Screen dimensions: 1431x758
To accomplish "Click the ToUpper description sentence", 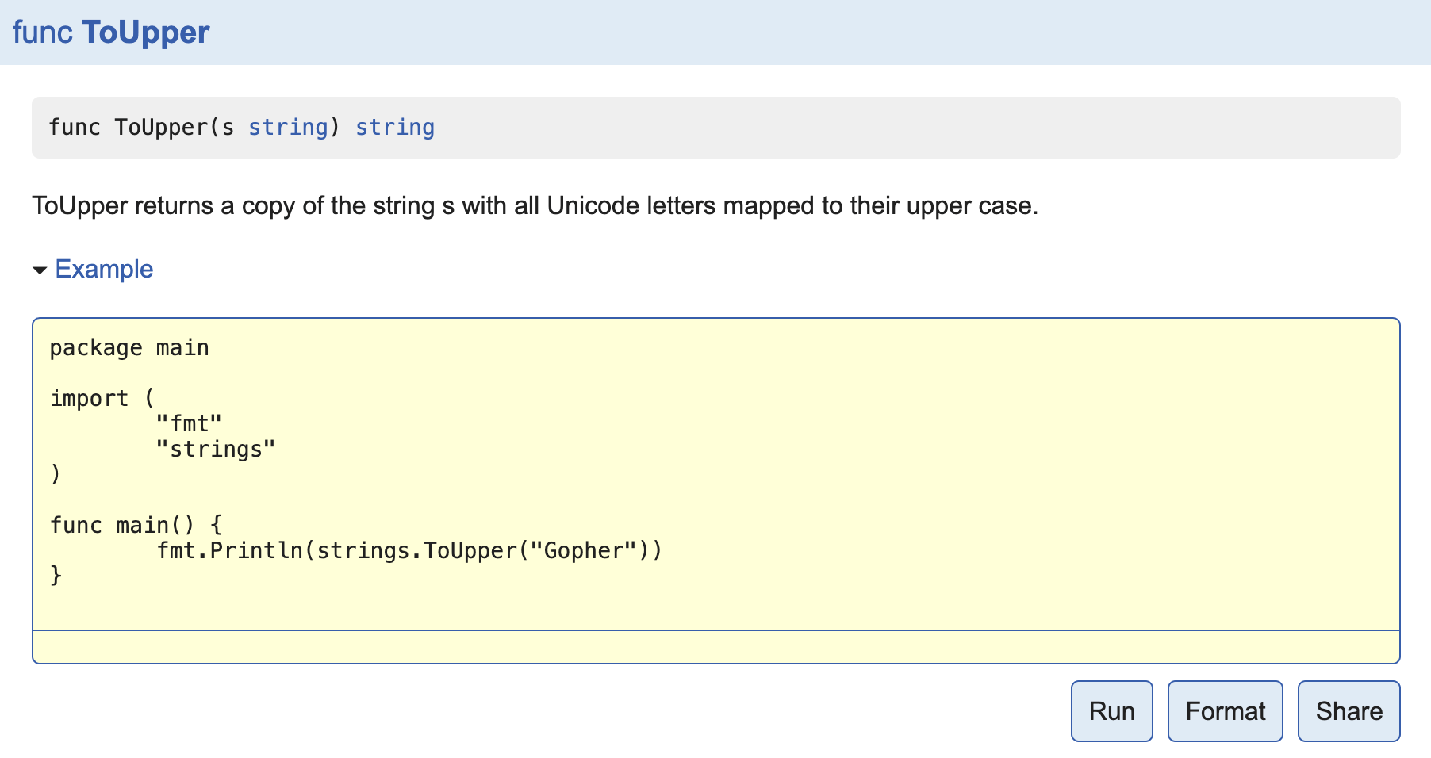I will (535, 206).
